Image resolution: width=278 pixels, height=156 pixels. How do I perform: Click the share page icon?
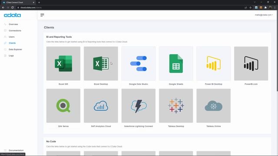coord(246,7)
